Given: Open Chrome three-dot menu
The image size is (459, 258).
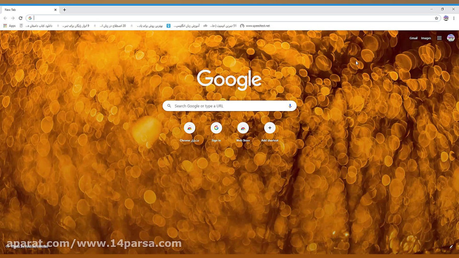Looking at the screenshot, I should click(x=454, y=18).
